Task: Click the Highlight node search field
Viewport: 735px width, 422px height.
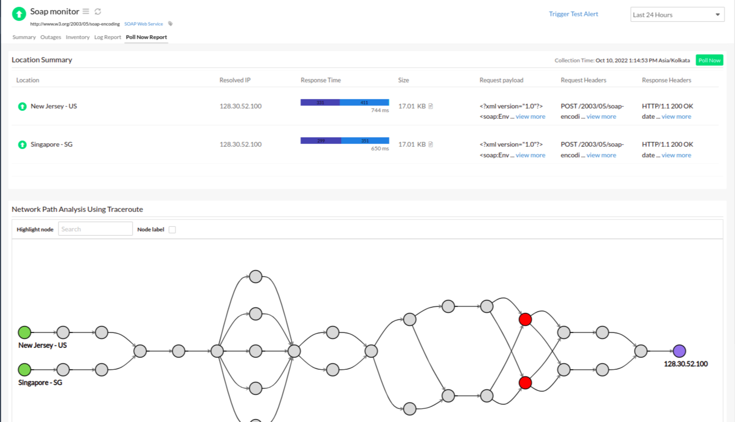Action: 95,229
